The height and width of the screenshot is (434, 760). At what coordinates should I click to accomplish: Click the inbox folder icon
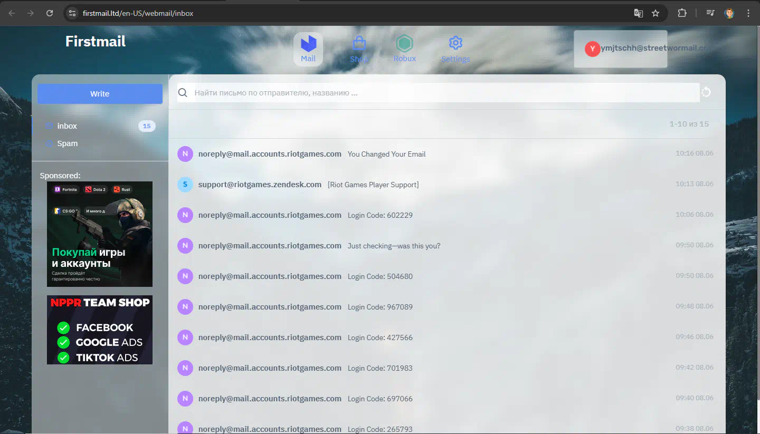click(x=49, y=126)
